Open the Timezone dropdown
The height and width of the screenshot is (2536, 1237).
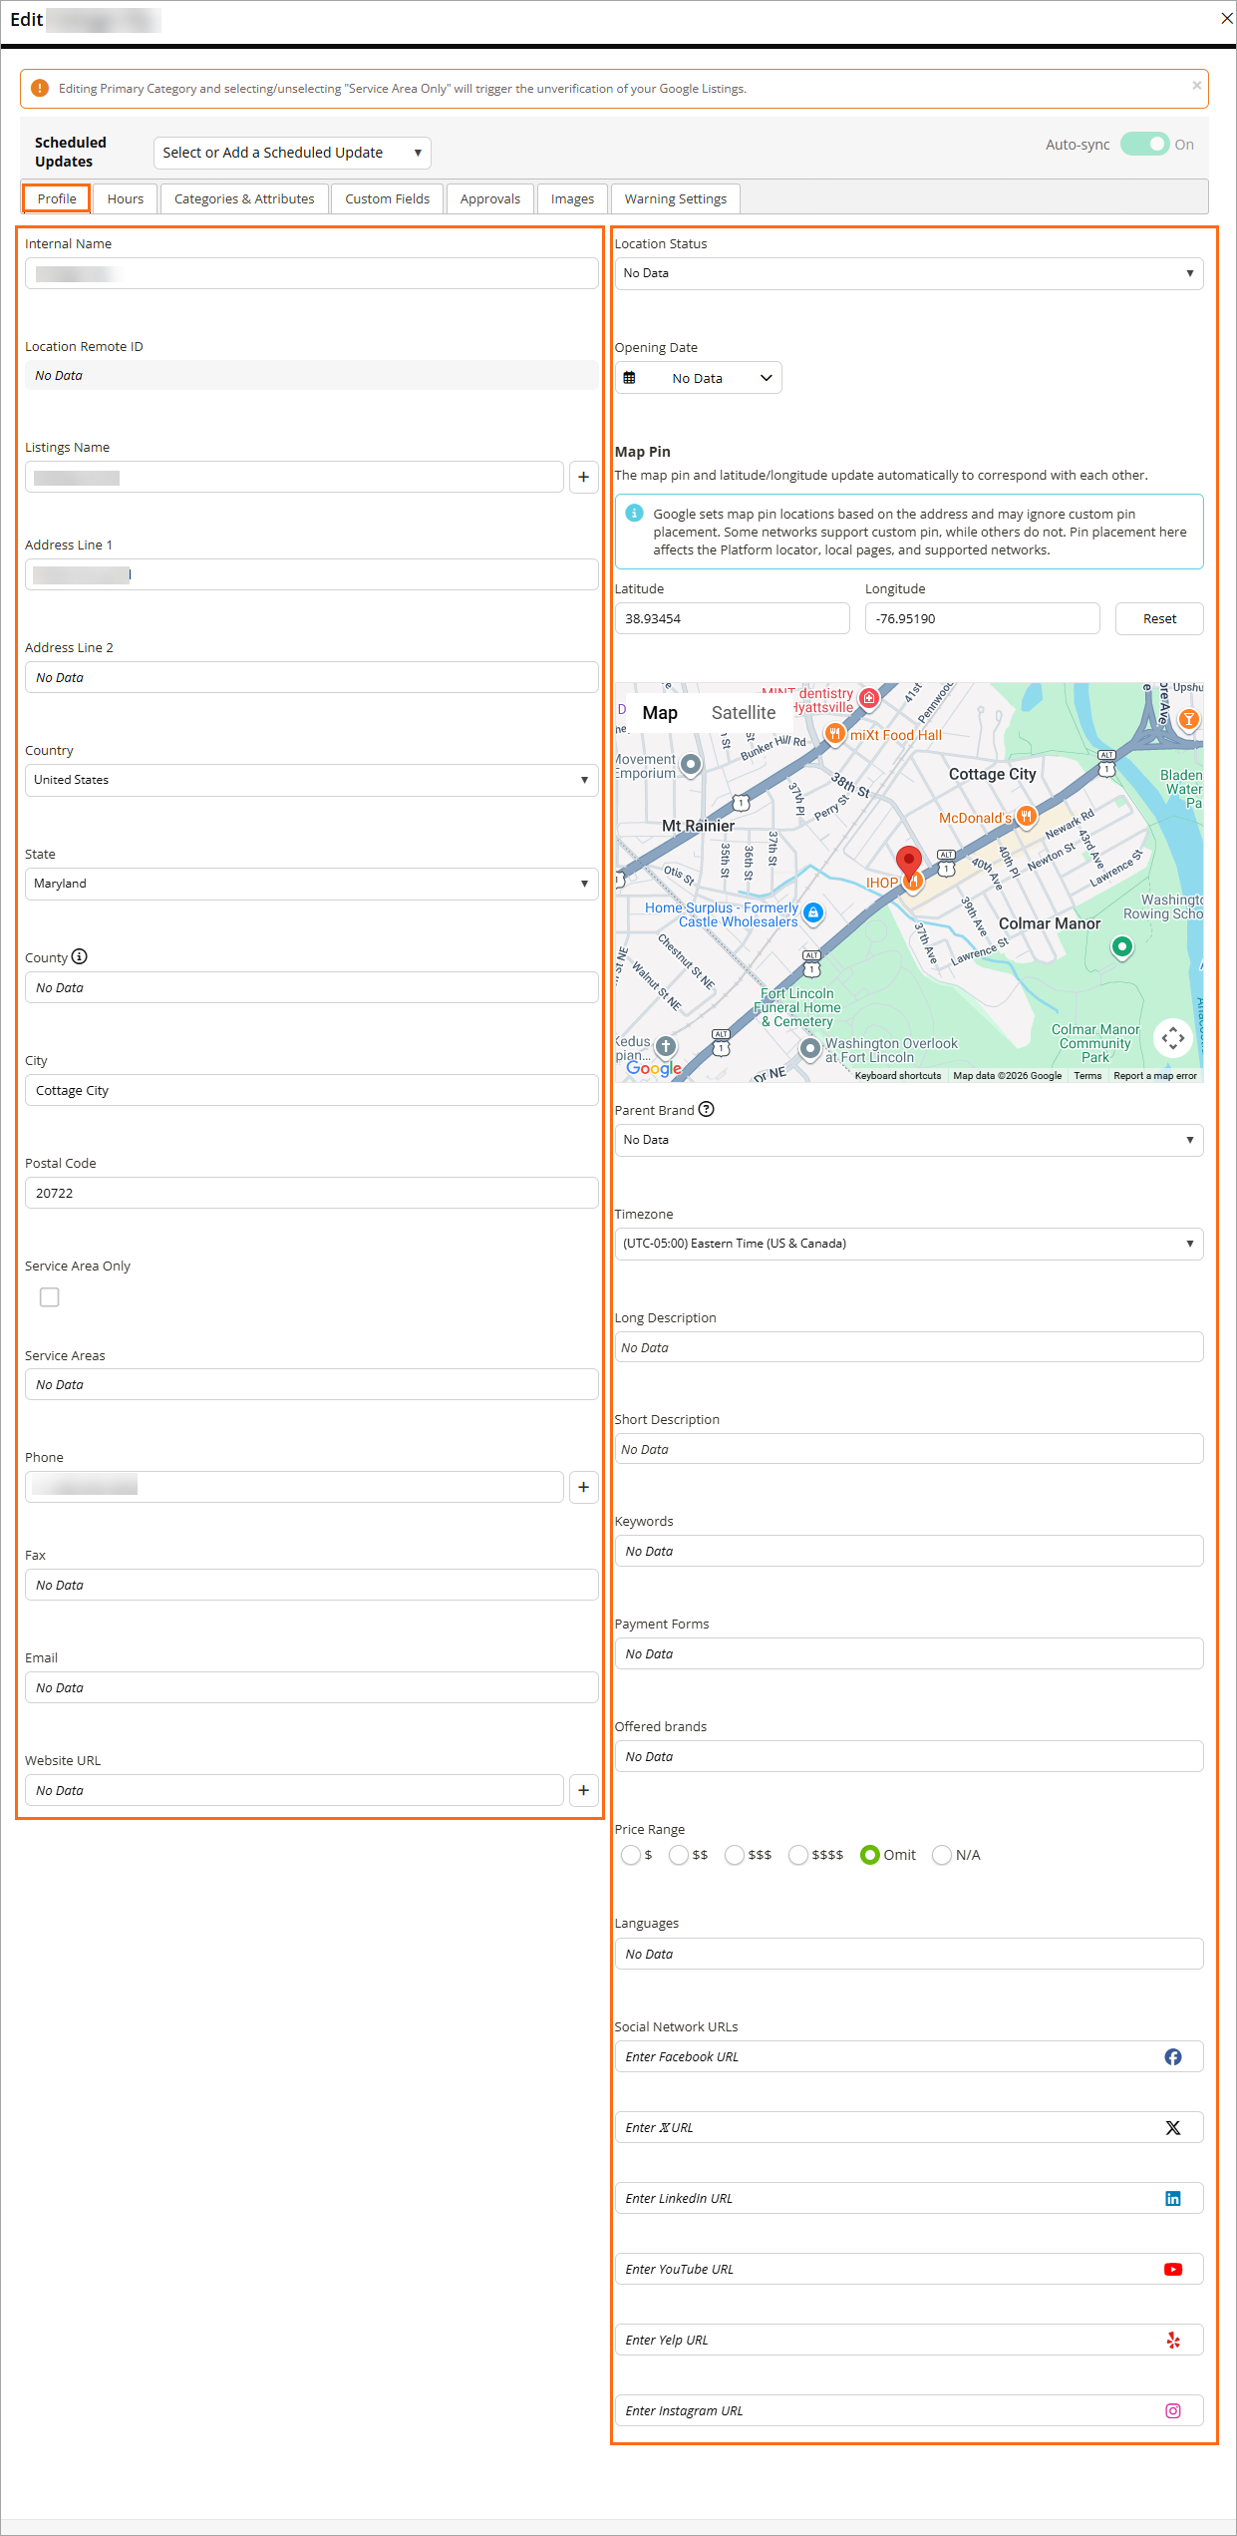click(909, 1244)
